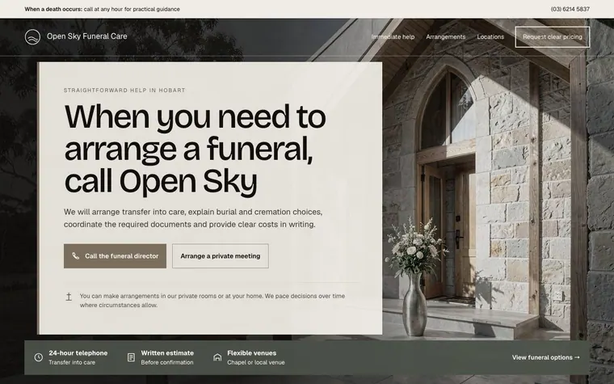Open the Arrangements menu item
Image resolution: width=614 pixels, height=384 pixels.
click(x=446, y=37)
